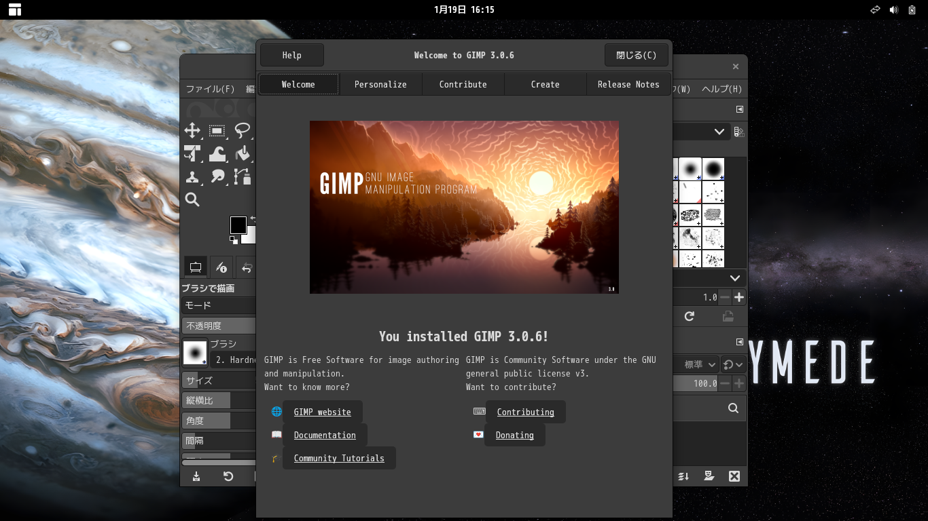Click the サイズ size slider

click(219, 381)
